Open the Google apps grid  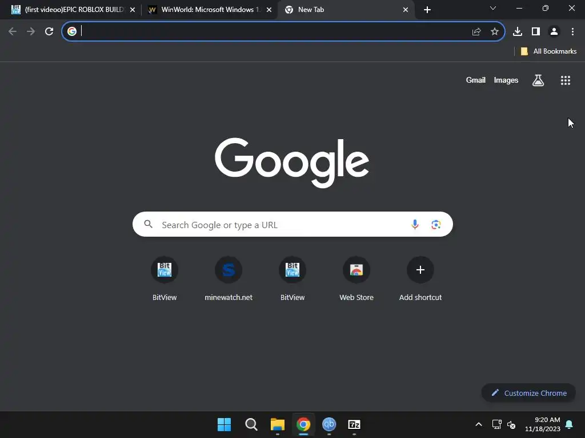[566, 80]
